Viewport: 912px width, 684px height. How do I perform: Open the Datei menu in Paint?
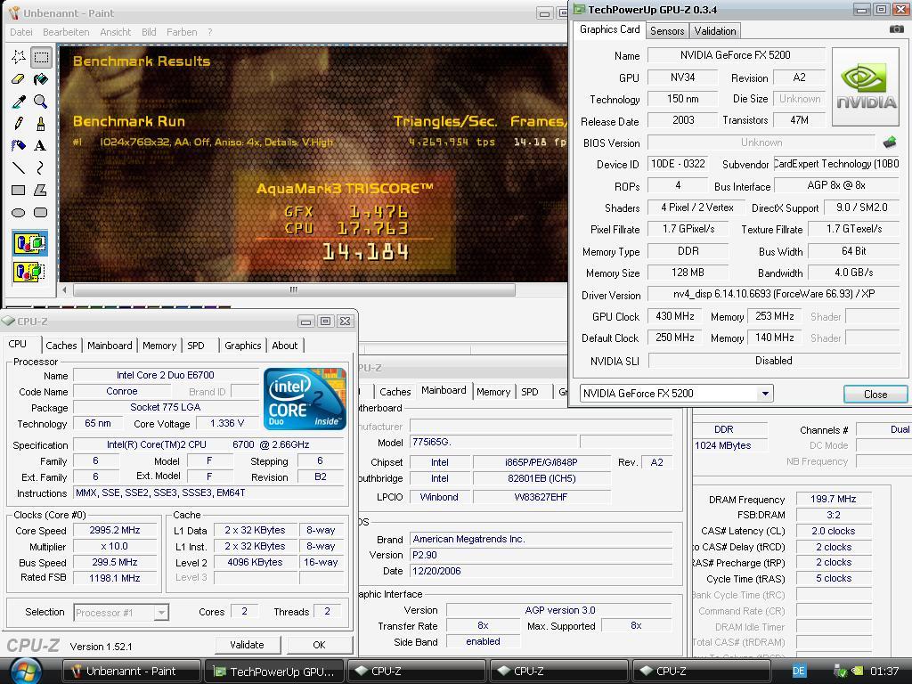21,32
